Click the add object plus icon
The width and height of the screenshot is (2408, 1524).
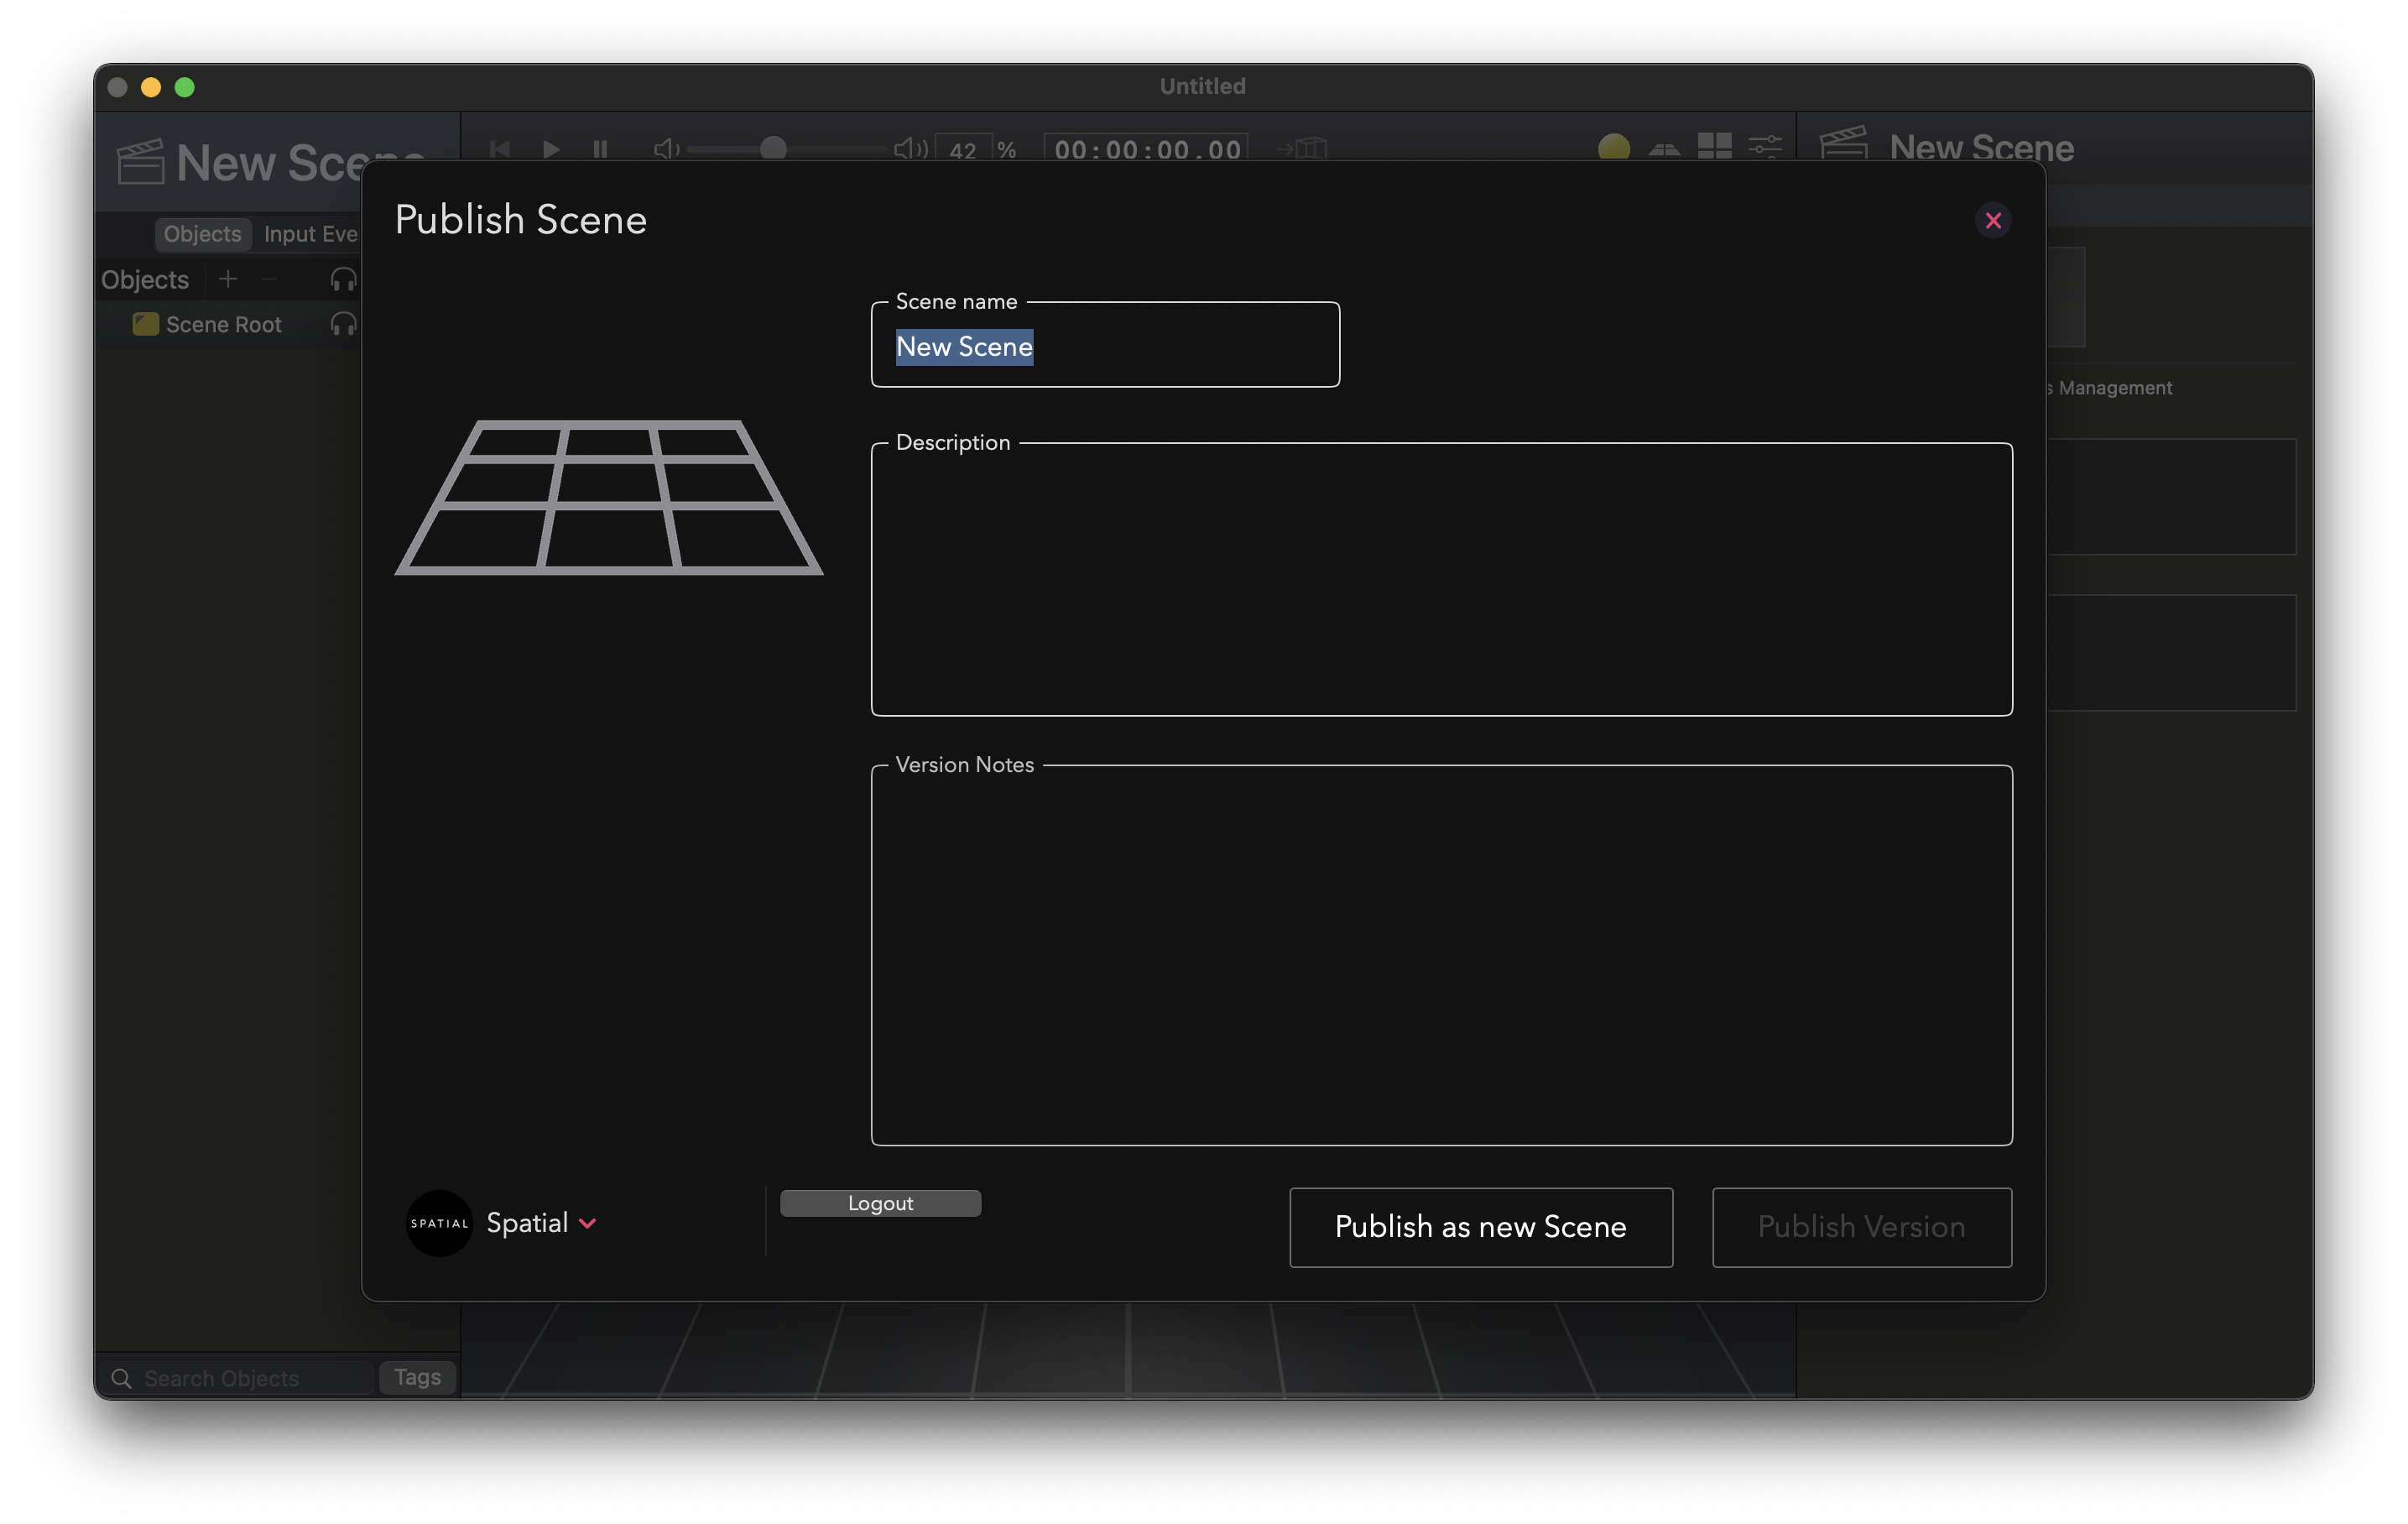click(x=228, y=279)
